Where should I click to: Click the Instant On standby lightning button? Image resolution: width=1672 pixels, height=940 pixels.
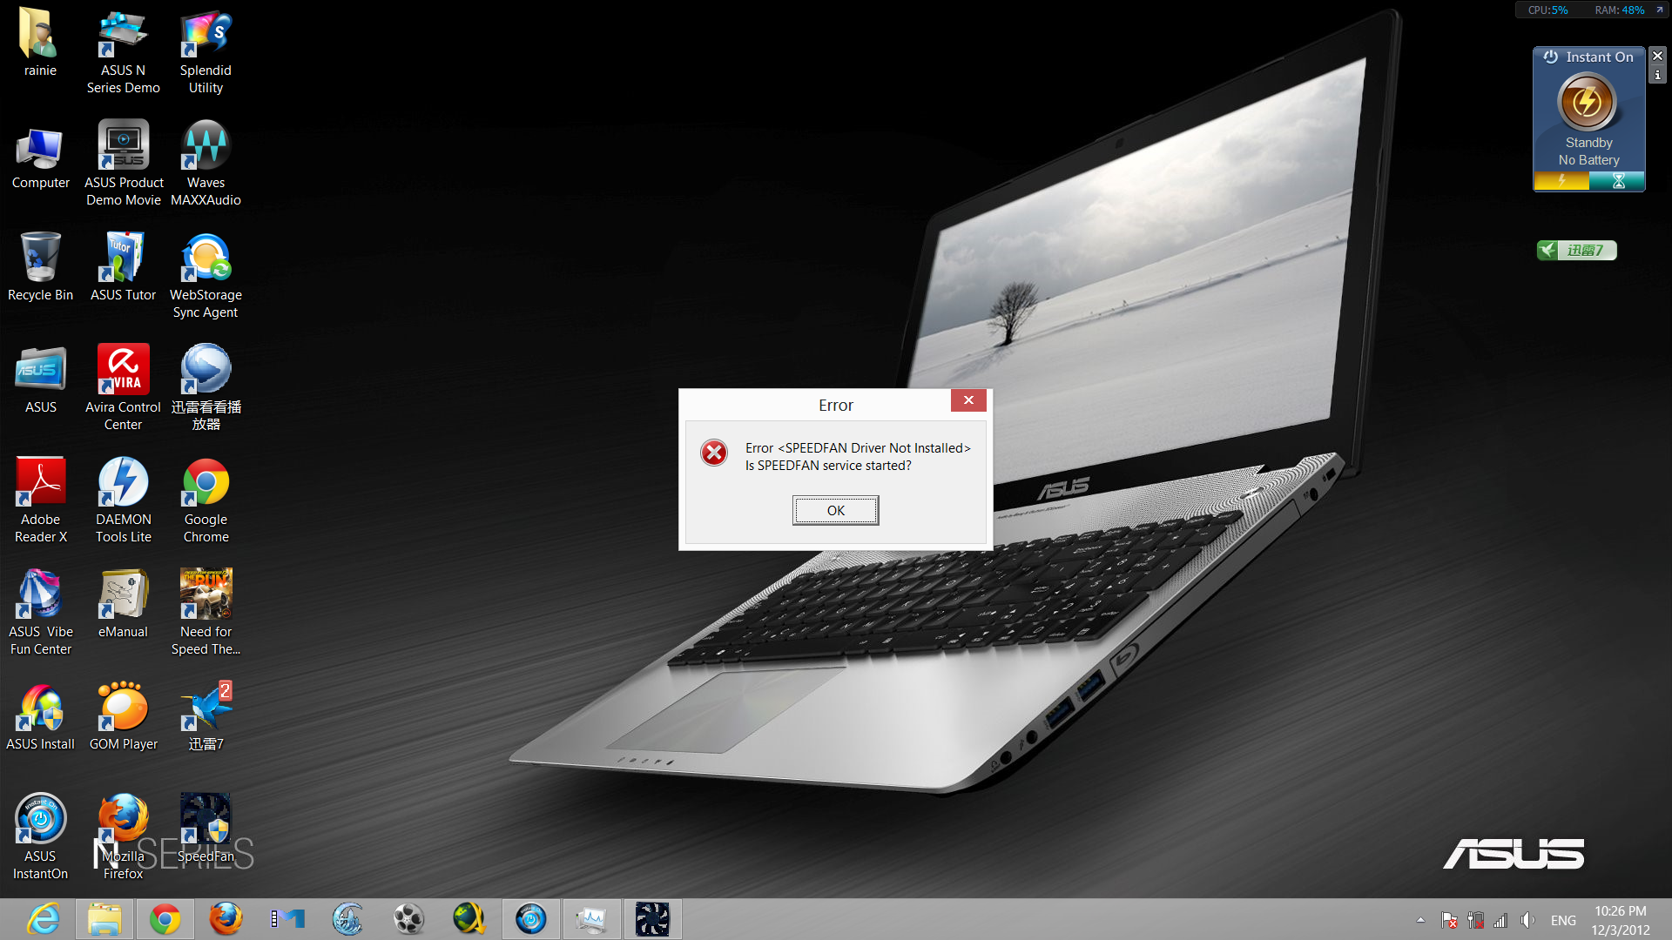click(x=1587, y=102)
